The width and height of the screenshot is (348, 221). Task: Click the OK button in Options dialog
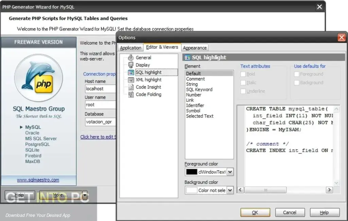point(255,212)
